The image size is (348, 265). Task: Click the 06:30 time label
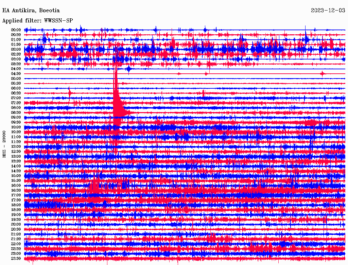16,93
